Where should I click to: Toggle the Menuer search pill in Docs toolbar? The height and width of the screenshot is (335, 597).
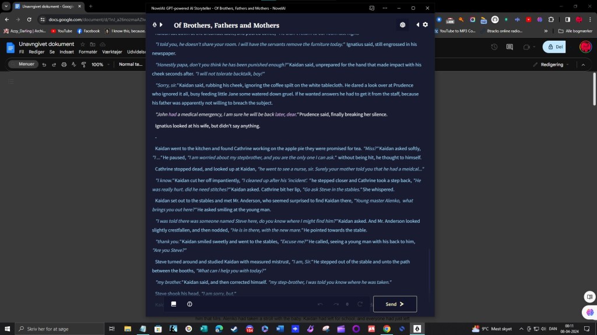tap(23, 65)
